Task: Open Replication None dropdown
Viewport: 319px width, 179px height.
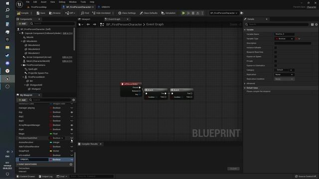Action: [285, 75]
